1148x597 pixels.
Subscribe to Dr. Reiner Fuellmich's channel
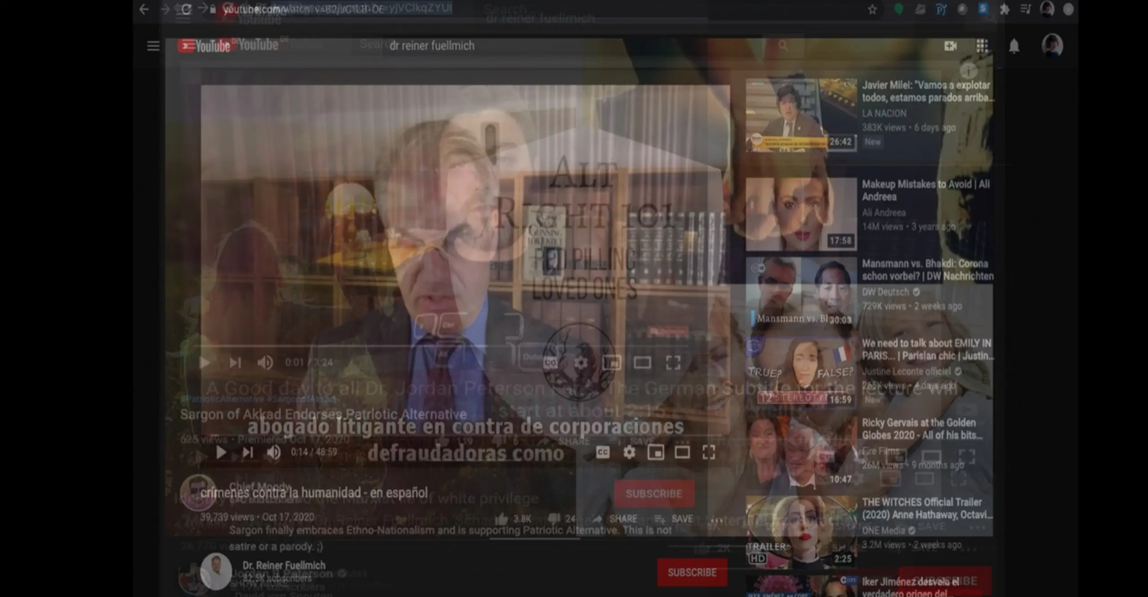691,572
